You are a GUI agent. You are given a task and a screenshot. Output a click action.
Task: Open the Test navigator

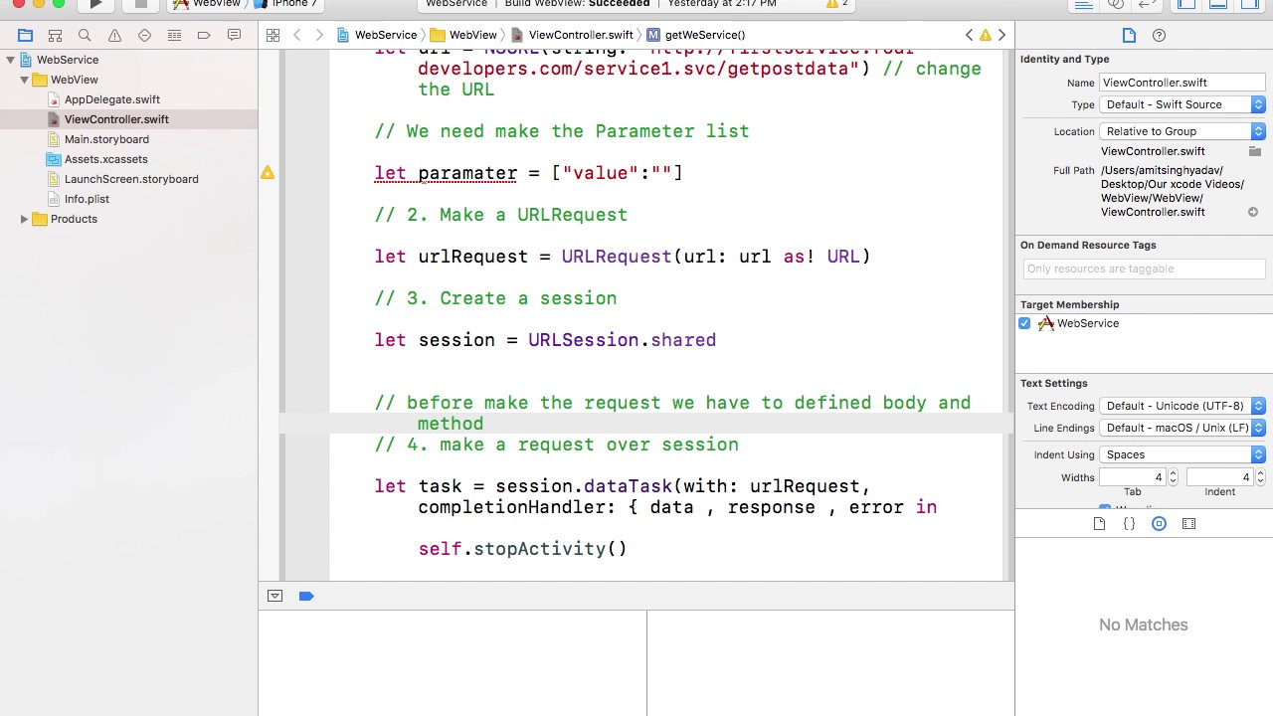coord(145,36)
